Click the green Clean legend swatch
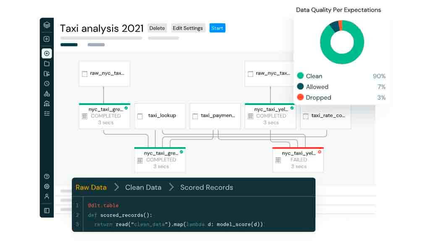Image resolution: width=430 pixels, height=241 pixels. [300, 76]
